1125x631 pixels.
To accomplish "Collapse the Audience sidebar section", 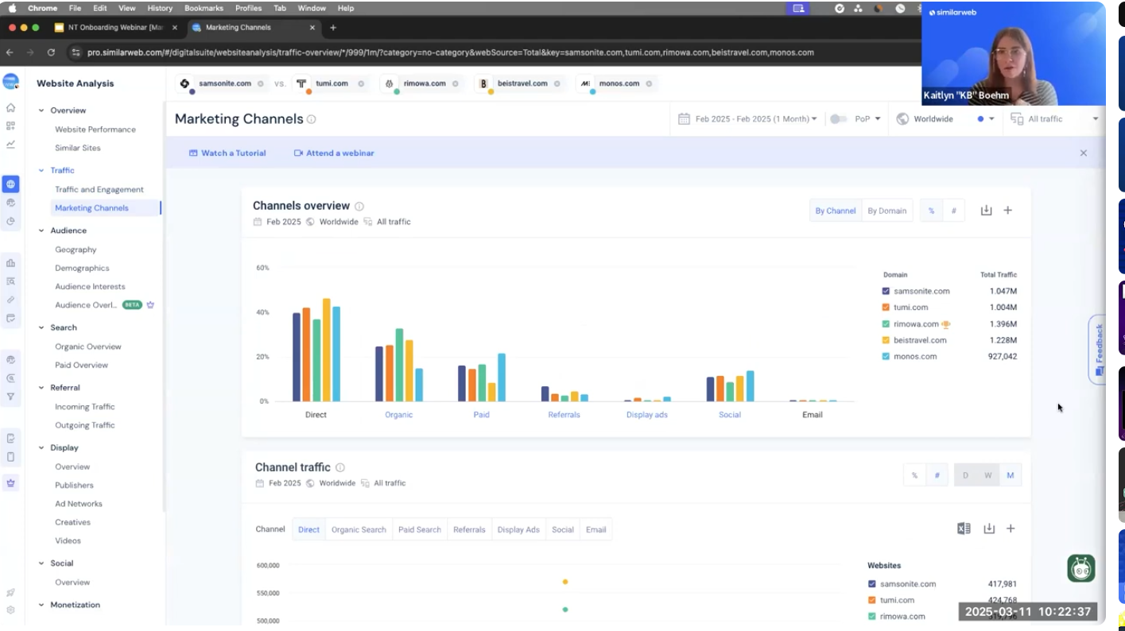I will (x=41, y=230).
